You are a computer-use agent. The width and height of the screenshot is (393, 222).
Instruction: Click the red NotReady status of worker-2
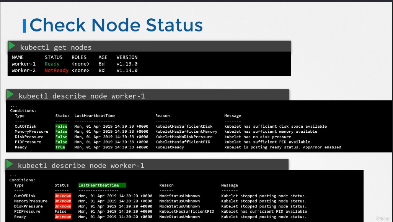56,70
